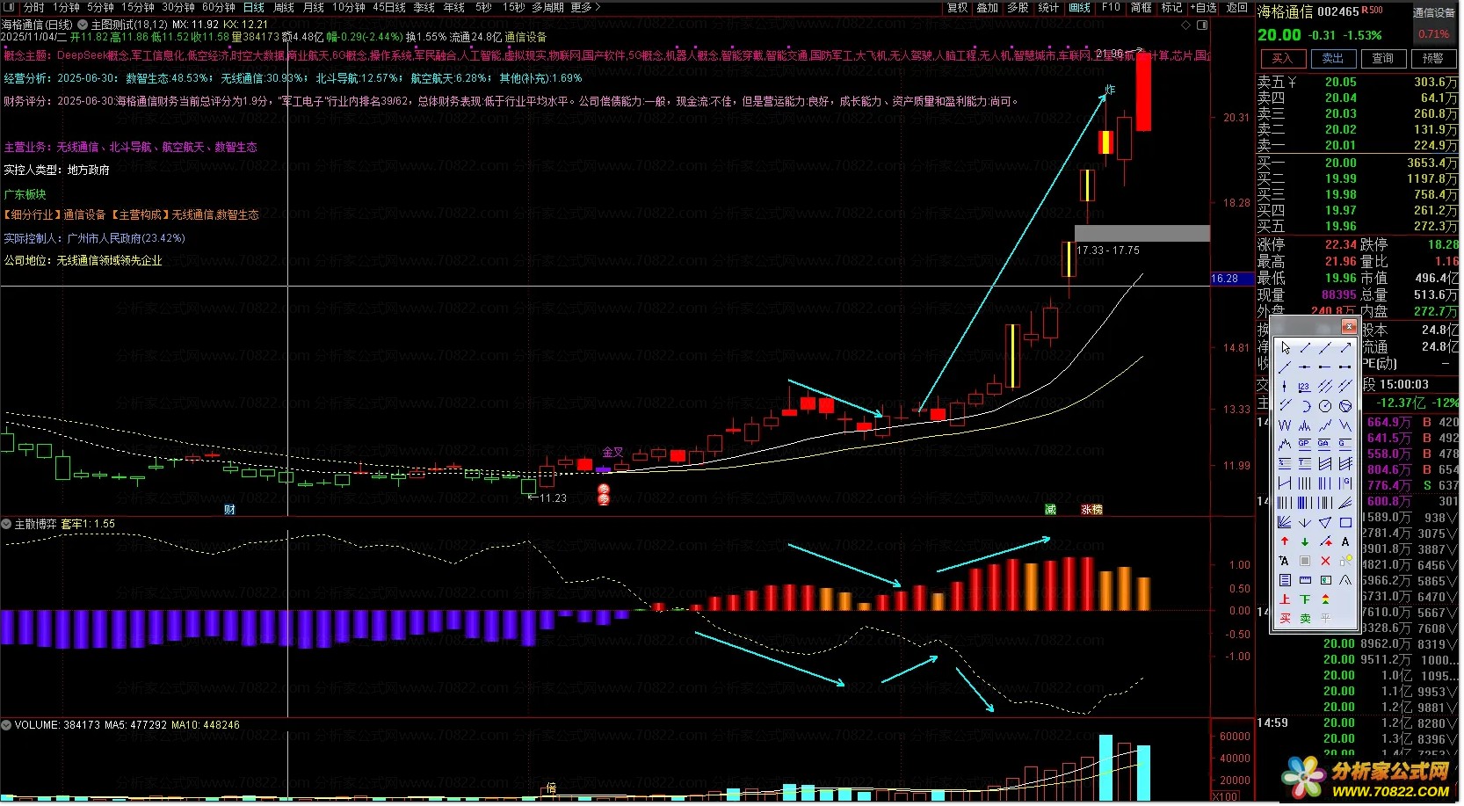Click the red X delete-drawing icon

(x=1325, y=561)
